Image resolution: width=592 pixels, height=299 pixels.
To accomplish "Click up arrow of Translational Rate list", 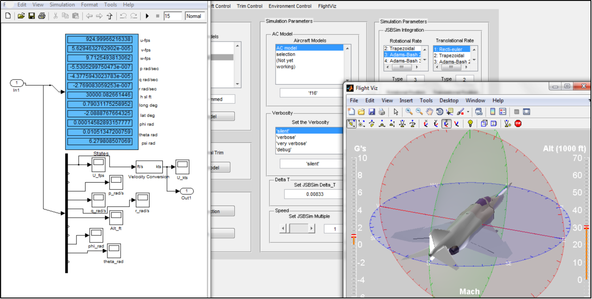I will (x=474, y=49).
